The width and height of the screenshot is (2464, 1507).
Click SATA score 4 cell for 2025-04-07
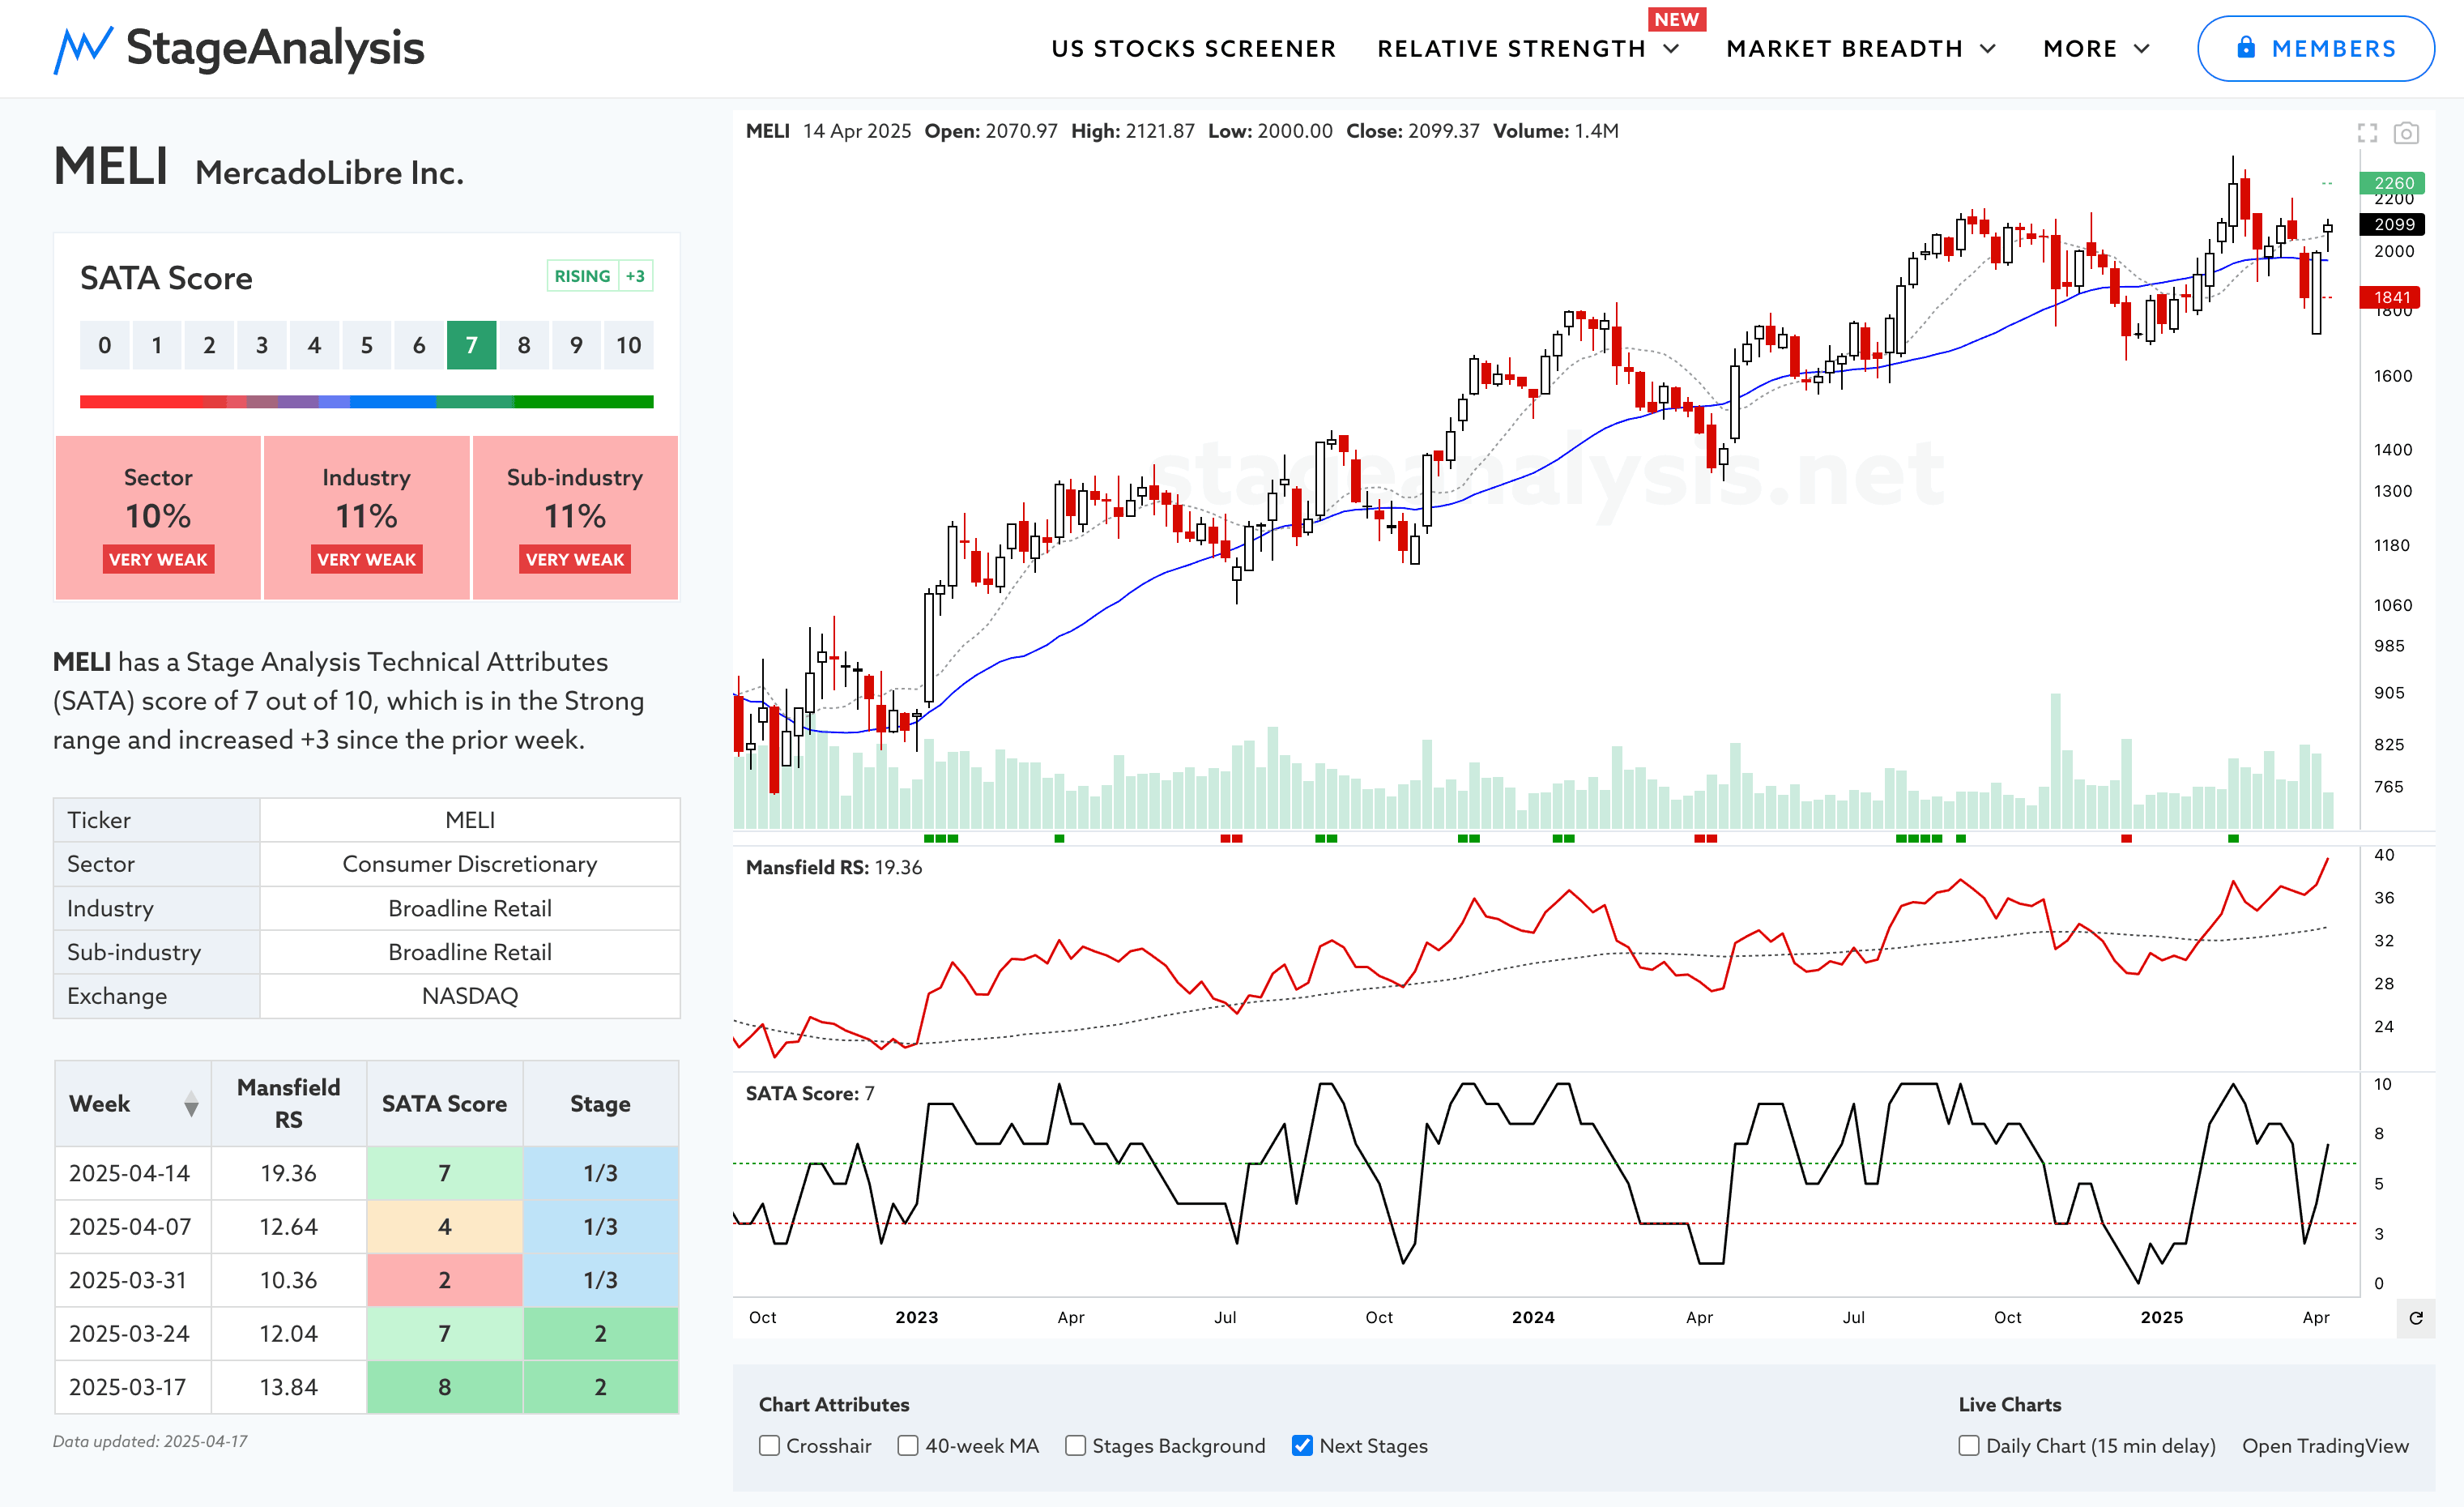pos(444,1227)
